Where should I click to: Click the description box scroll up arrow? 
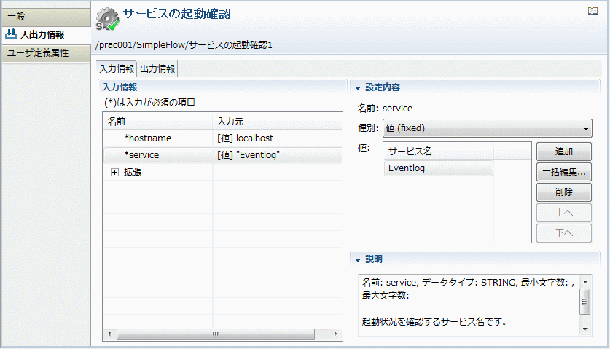585,282
